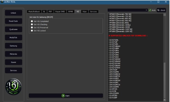Viewport: 170px width, 102px height.
Task: Click the Services KG Samsung [BROM] label
Action: 41,17
